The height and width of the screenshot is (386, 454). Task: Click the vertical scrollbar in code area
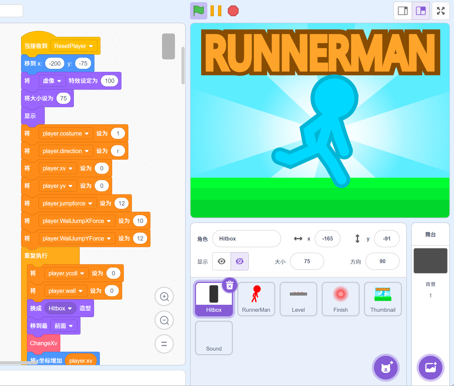[183, 66]
